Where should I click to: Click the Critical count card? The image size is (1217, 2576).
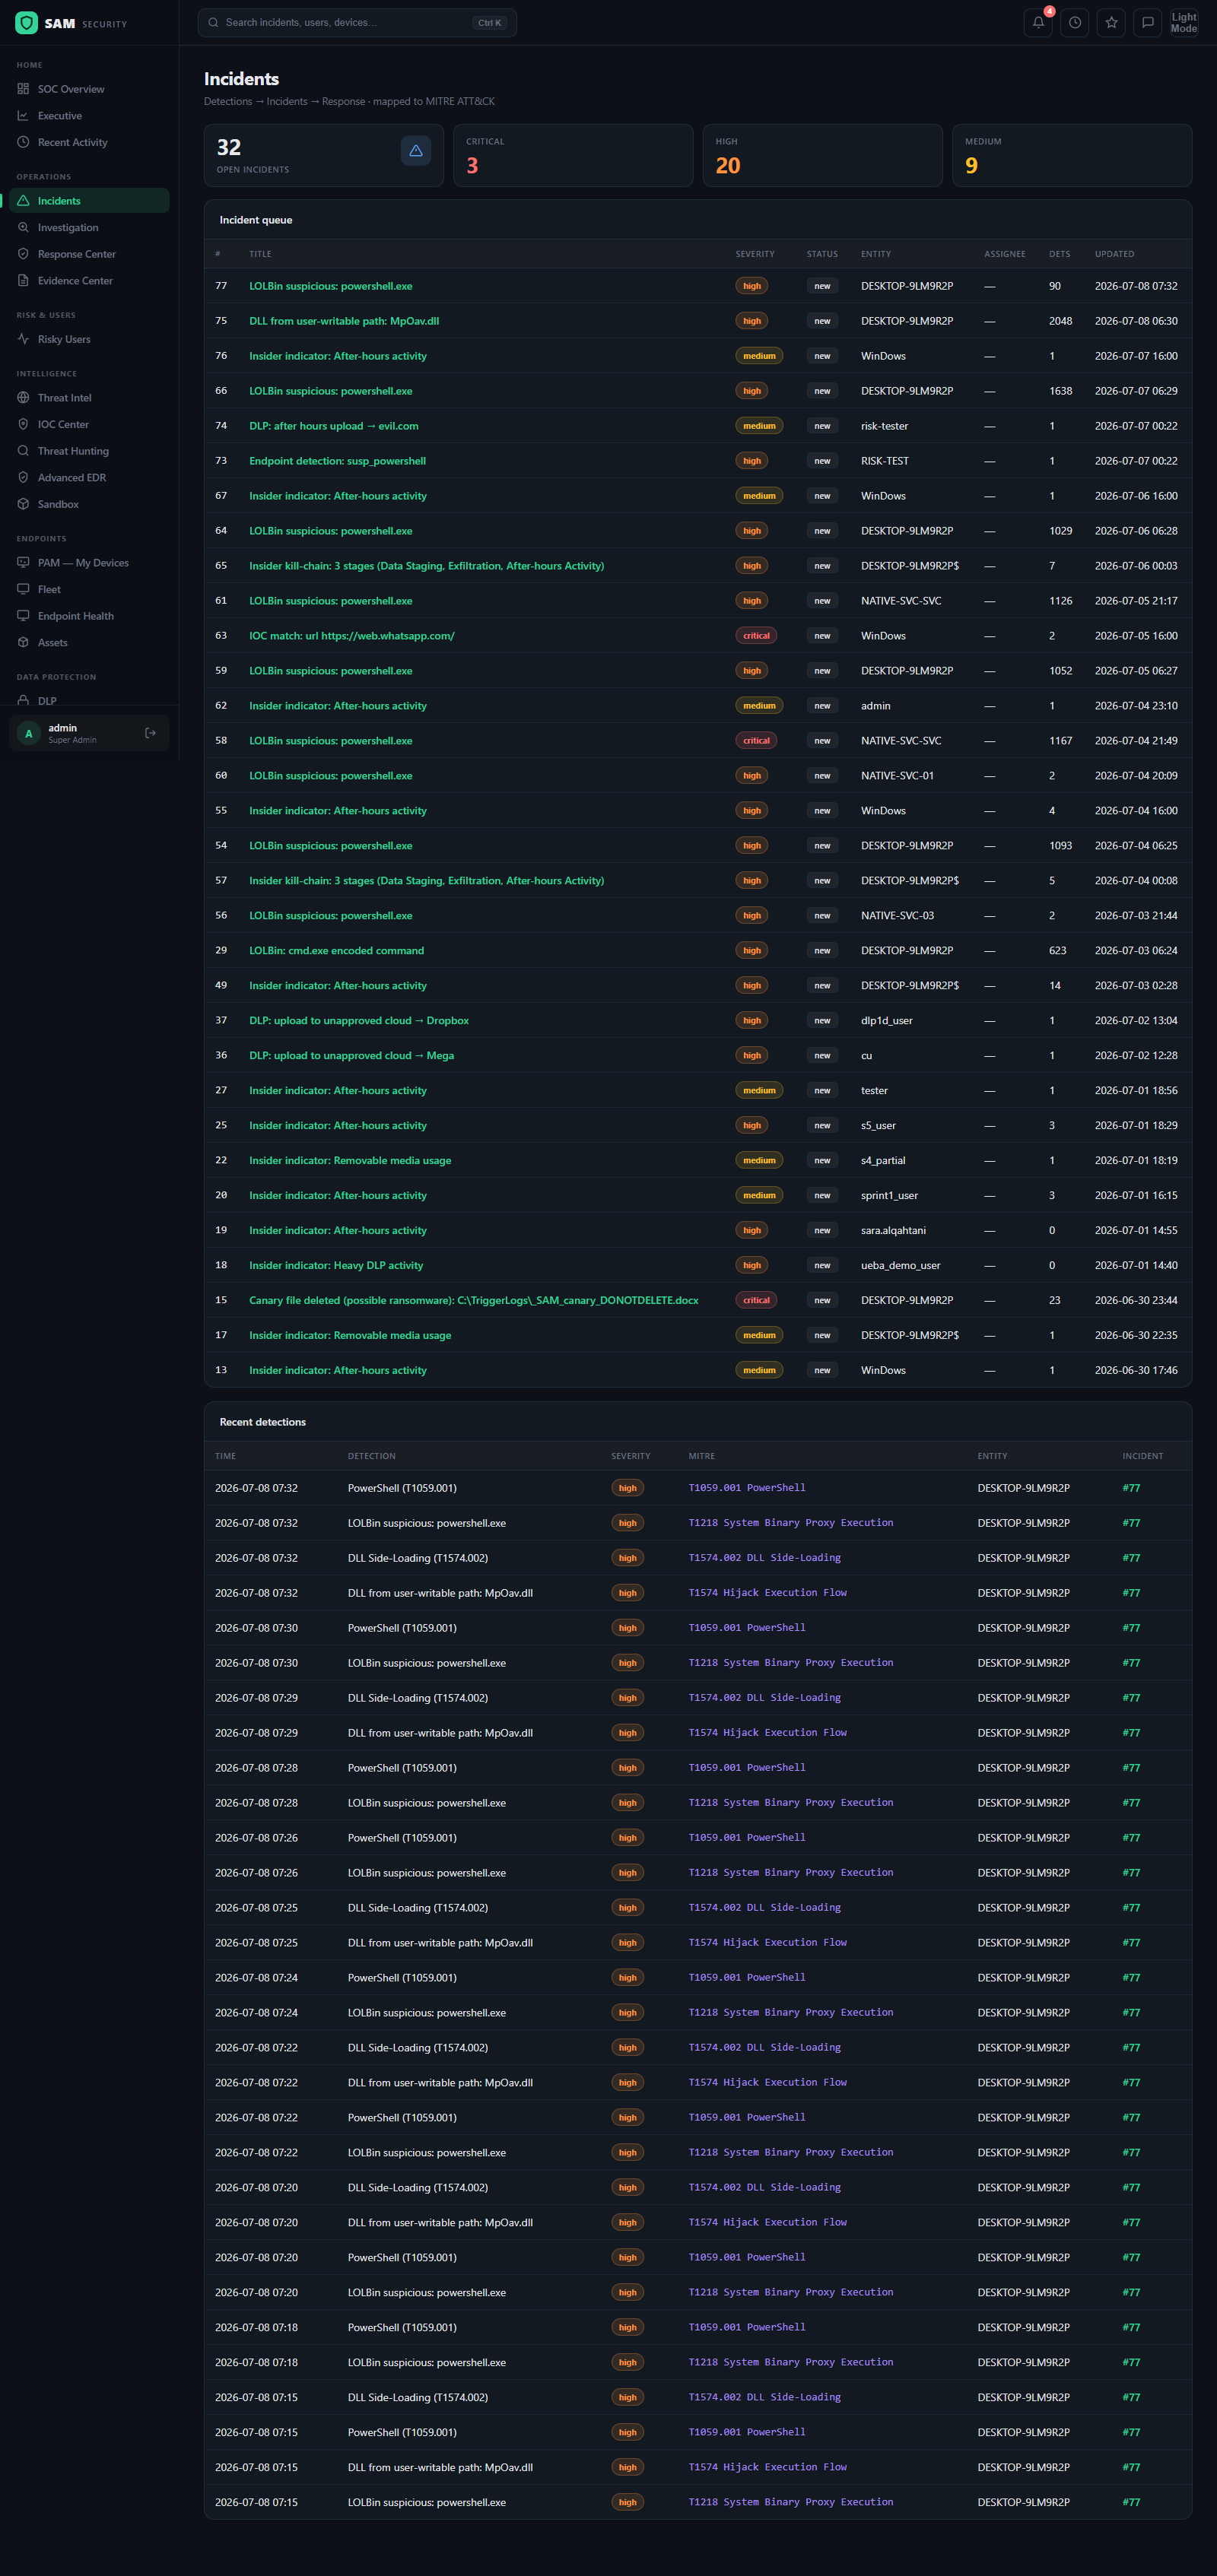573,155
